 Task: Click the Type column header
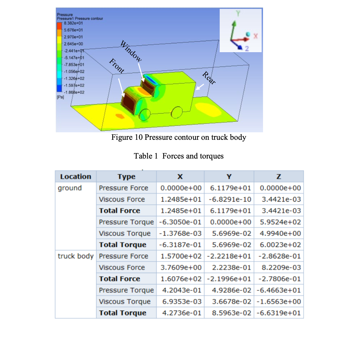click(x=126, y=176)
